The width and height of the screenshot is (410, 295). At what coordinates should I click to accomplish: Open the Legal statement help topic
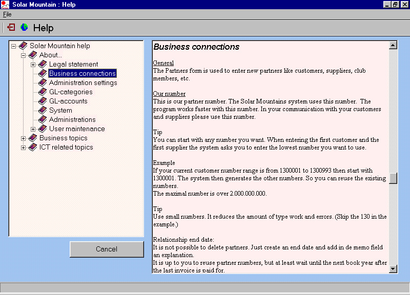(x=73, y=65)
